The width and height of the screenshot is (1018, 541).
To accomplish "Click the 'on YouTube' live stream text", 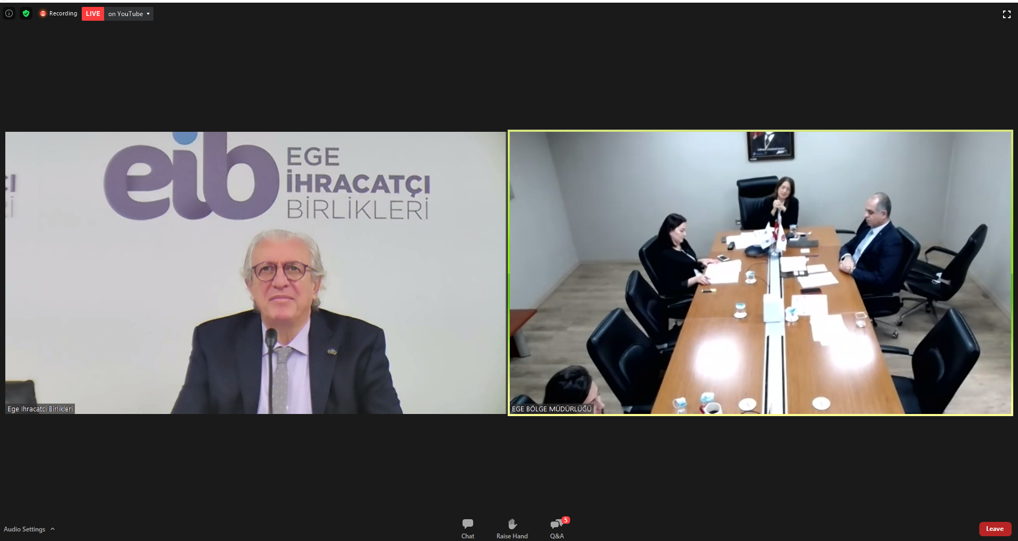I will 125,14.
